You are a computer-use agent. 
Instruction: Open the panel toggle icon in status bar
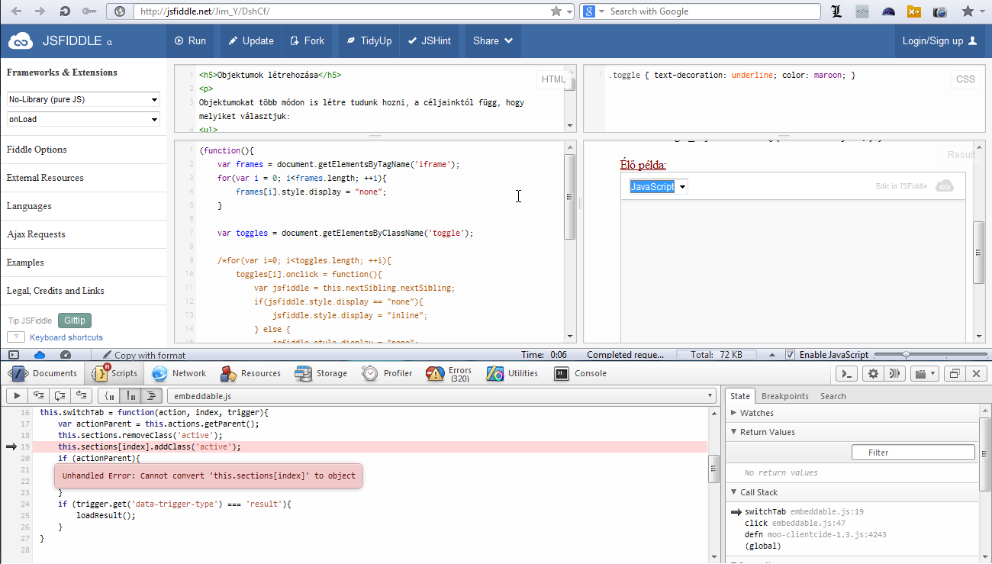(x=13, y=355)
